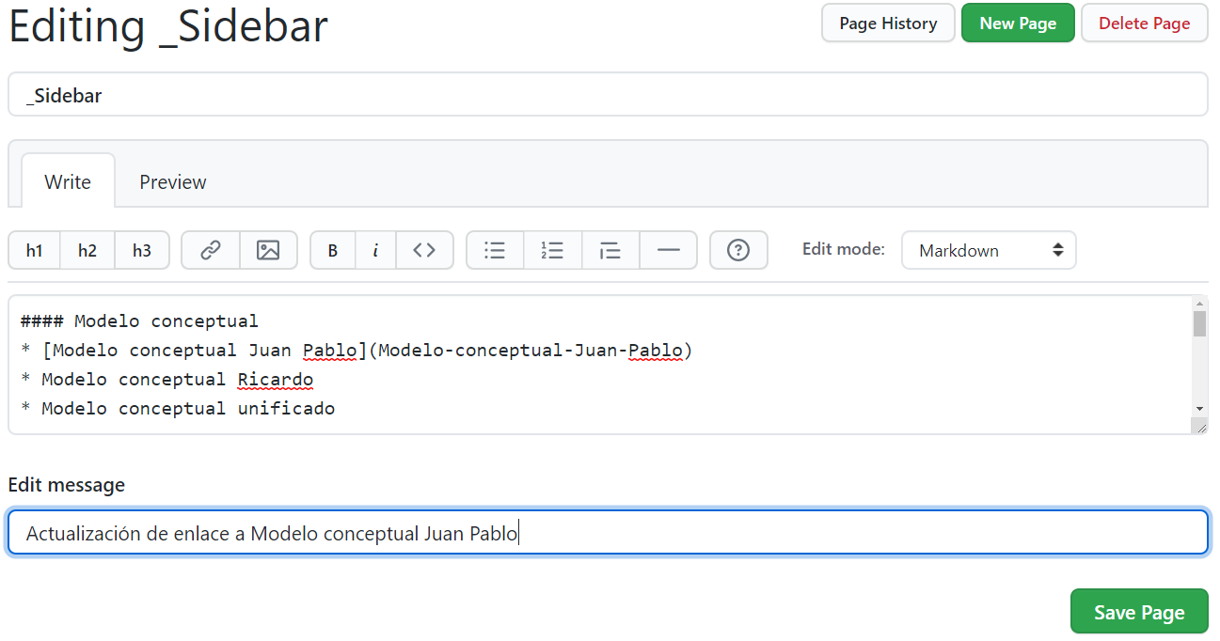Create a numbered list
This screenshot has width=1220, height=641.
pos(552,250)
